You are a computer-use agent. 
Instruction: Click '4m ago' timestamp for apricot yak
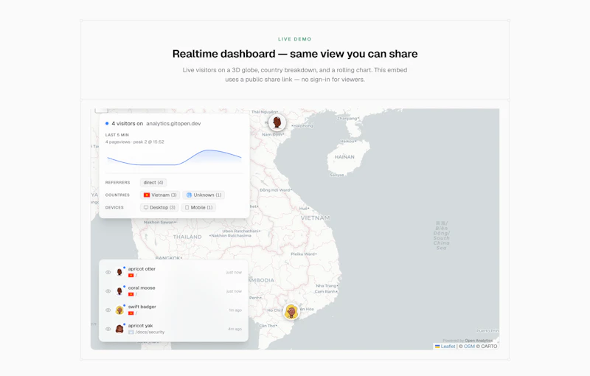pyautogui.click(x=235, y=329)
